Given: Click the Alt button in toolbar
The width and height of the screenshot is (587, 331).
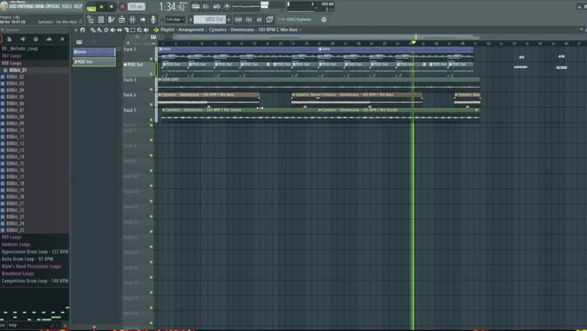Looking at the screenshot, I should pyautogui.click(x=259, y=19).
